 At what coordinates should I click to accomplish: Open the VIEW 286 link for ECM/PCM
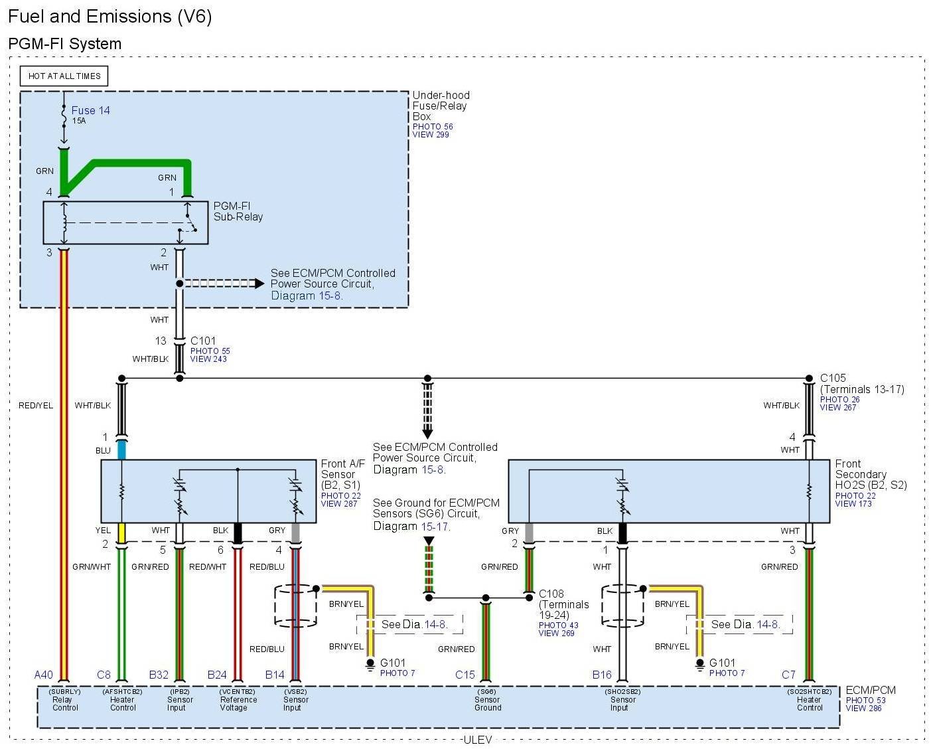coord(863,709)
